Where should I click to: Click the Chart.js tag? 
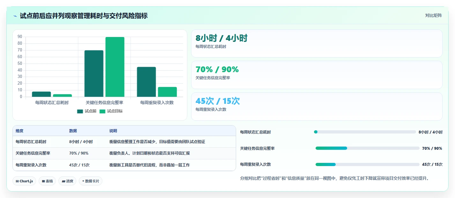(x=25, y=181)
